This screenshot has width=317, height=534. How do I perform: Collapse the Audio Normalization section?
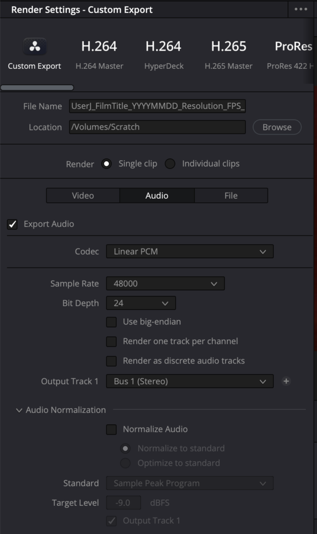point(19,410)
